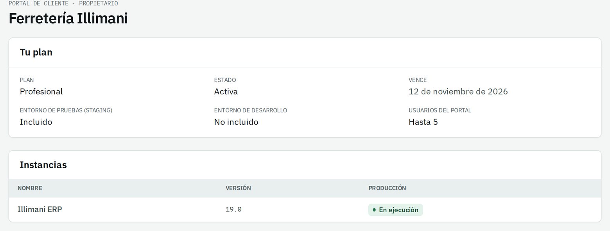Viewport: 610px width, 231px height.
Task: Click the PRODUCCIÓN column header
Action: coord(387,188)
